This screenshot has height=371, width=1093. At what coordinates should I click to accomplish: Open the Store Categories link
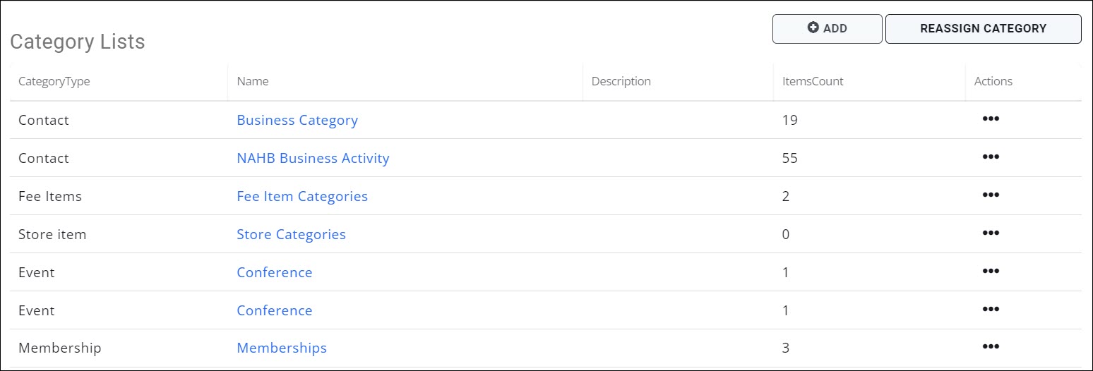[x=291, y=234]
